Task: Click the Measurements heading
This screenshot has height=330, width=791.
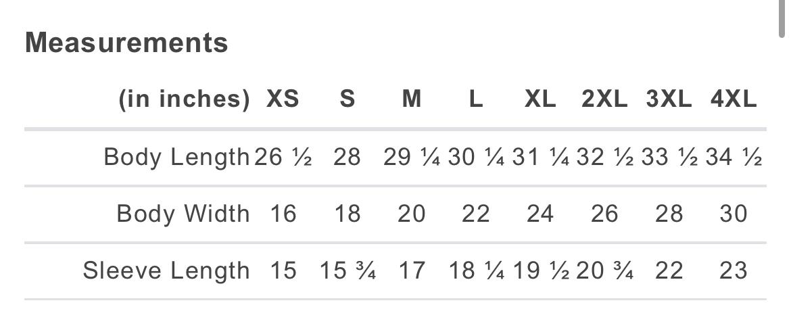Action: [x=126, y=43]
